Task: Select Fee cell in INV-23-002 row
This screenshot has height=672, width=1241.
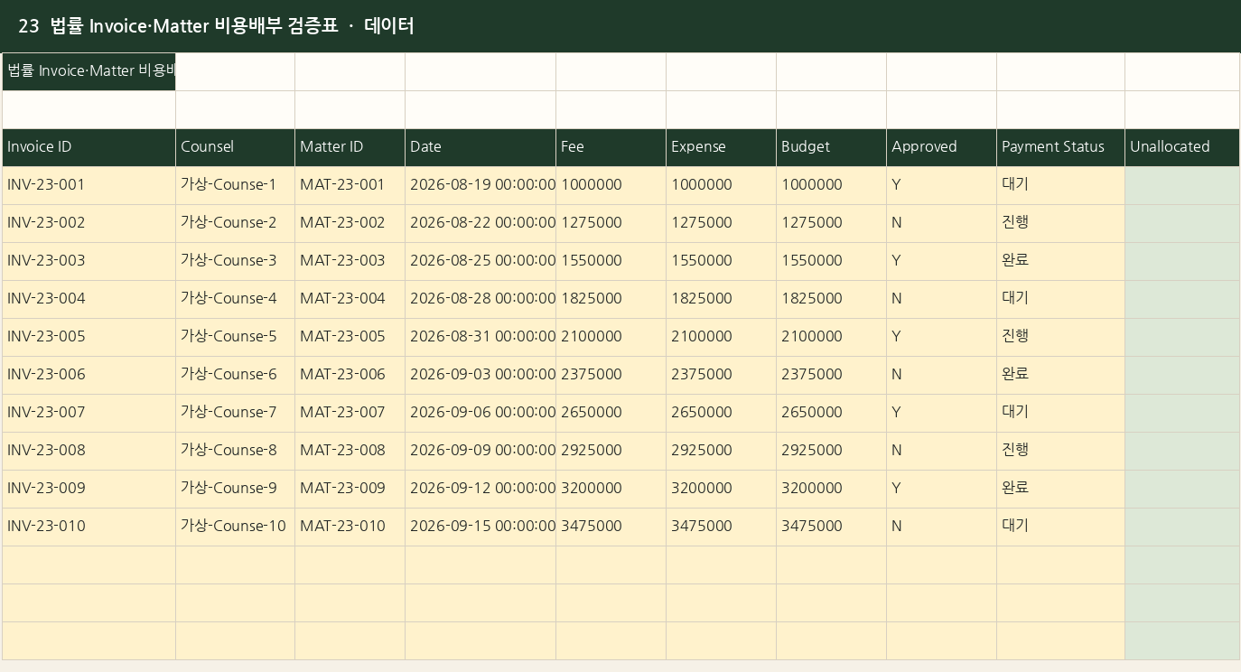Action: [611, 223]
